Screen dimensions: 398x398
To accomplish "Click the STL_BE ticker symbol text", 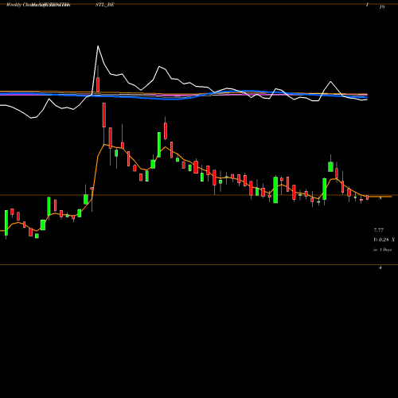I will [105, 5].
